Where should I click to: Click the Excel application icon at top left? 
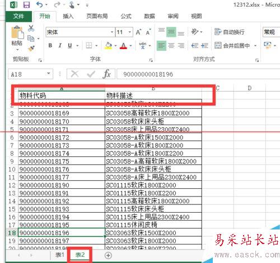tap(13, 4)
